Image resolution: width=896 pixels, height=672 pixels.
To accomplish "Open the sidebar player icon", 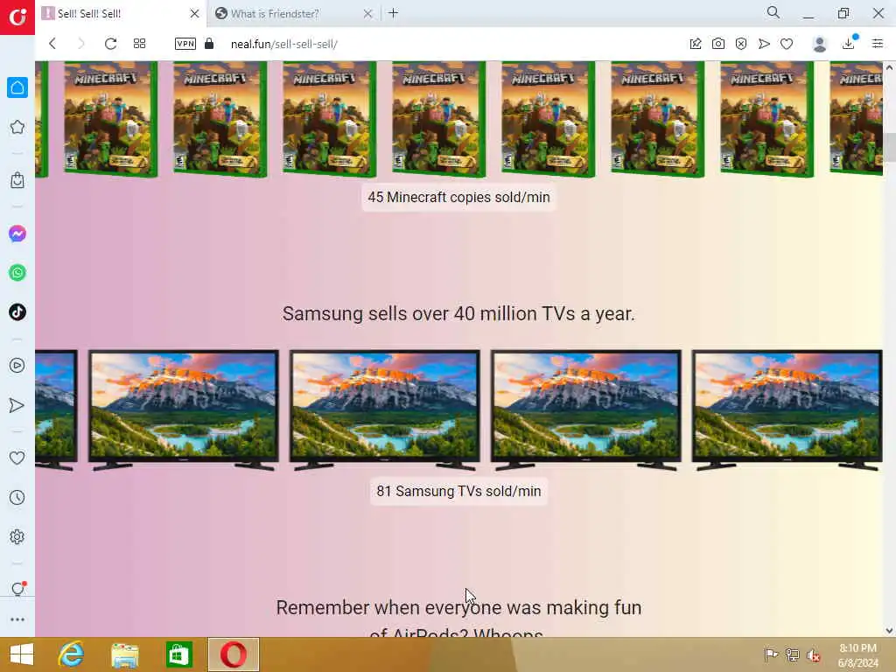I will [17, 366].
